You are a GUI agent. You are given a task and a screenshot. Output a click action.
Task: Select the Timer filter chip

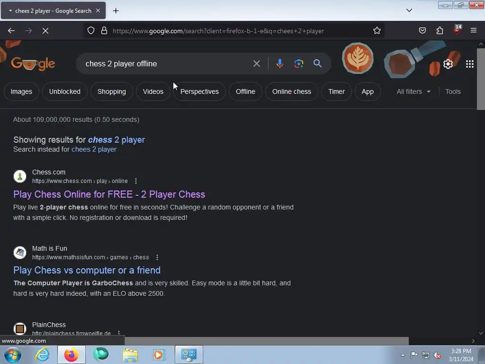pyautogui.click(x=337, y=91)
